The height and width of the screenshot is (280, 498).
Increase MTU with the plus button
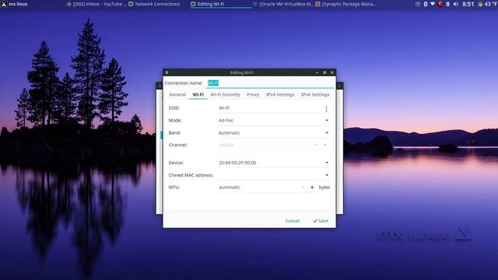312,187
